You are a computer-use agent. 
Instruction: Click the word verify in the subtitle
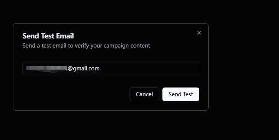[82, 46]
